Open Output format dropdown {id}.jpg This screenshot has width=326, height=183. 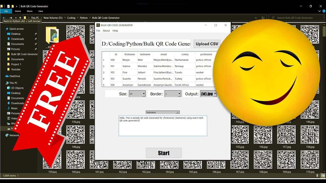point(208,94)
